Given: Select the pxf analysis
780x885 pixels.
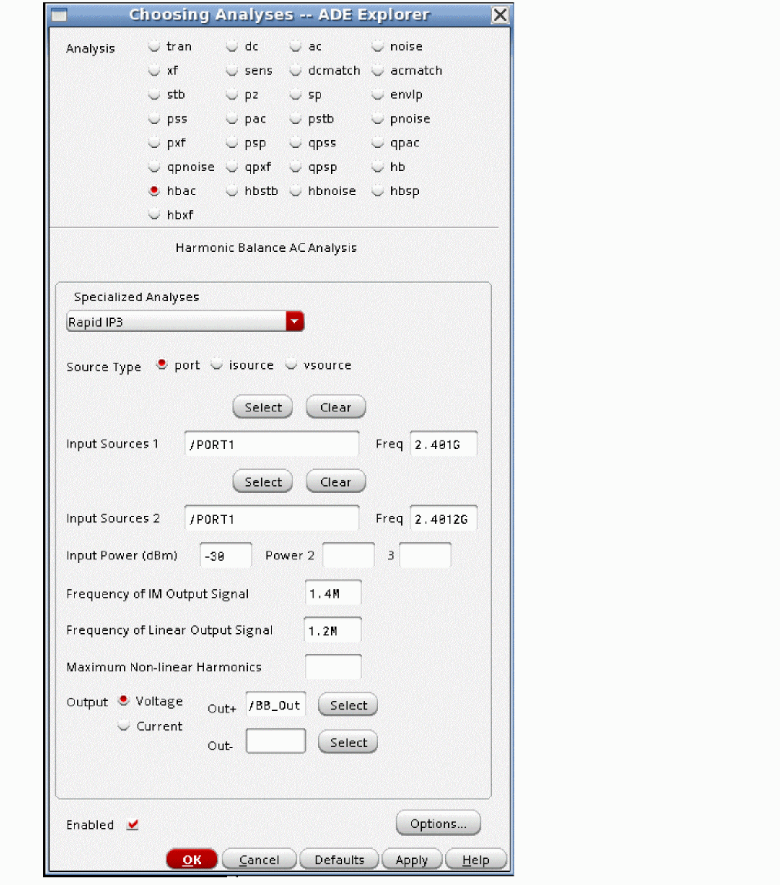Looking at the screenshot, I should 154,143.
